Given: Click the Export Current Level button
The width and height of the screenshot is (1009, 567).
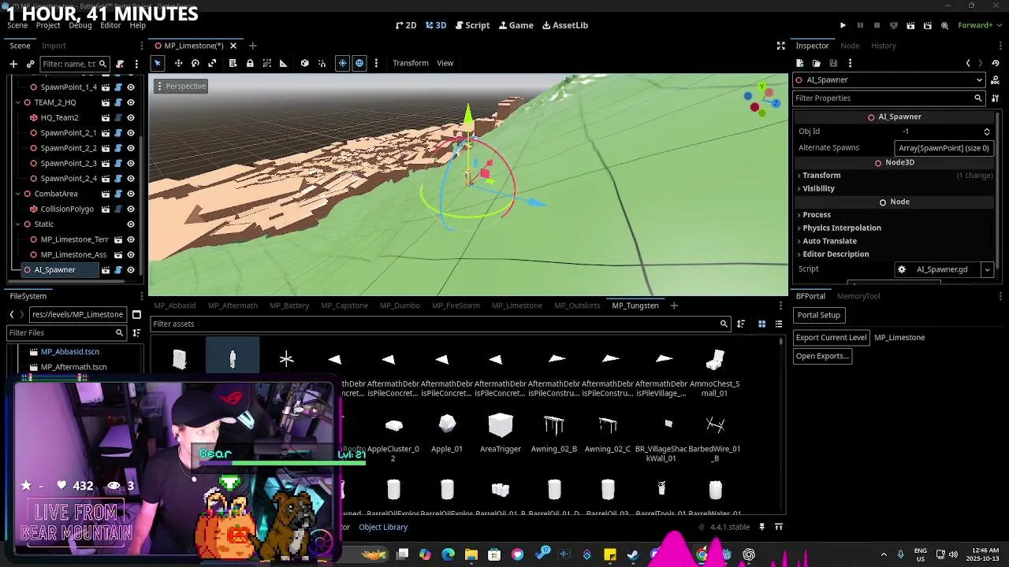Looking at the screenshot, I should pos(831,337).
